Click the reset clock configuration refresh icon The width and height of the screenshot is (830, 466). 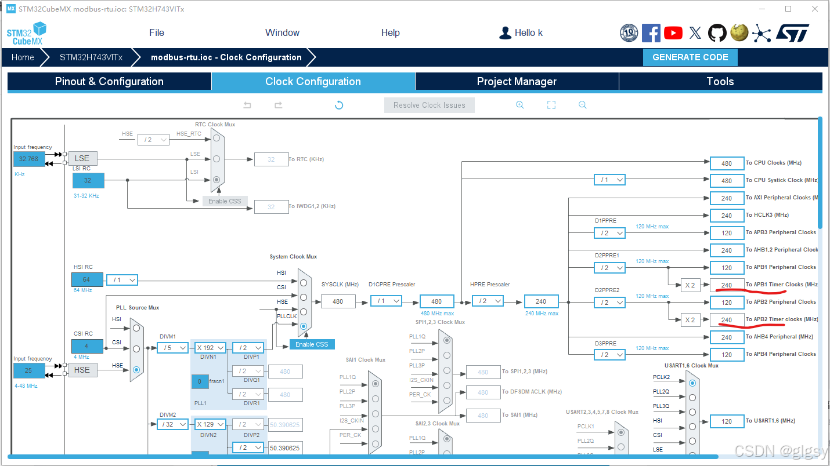(339, 105)
